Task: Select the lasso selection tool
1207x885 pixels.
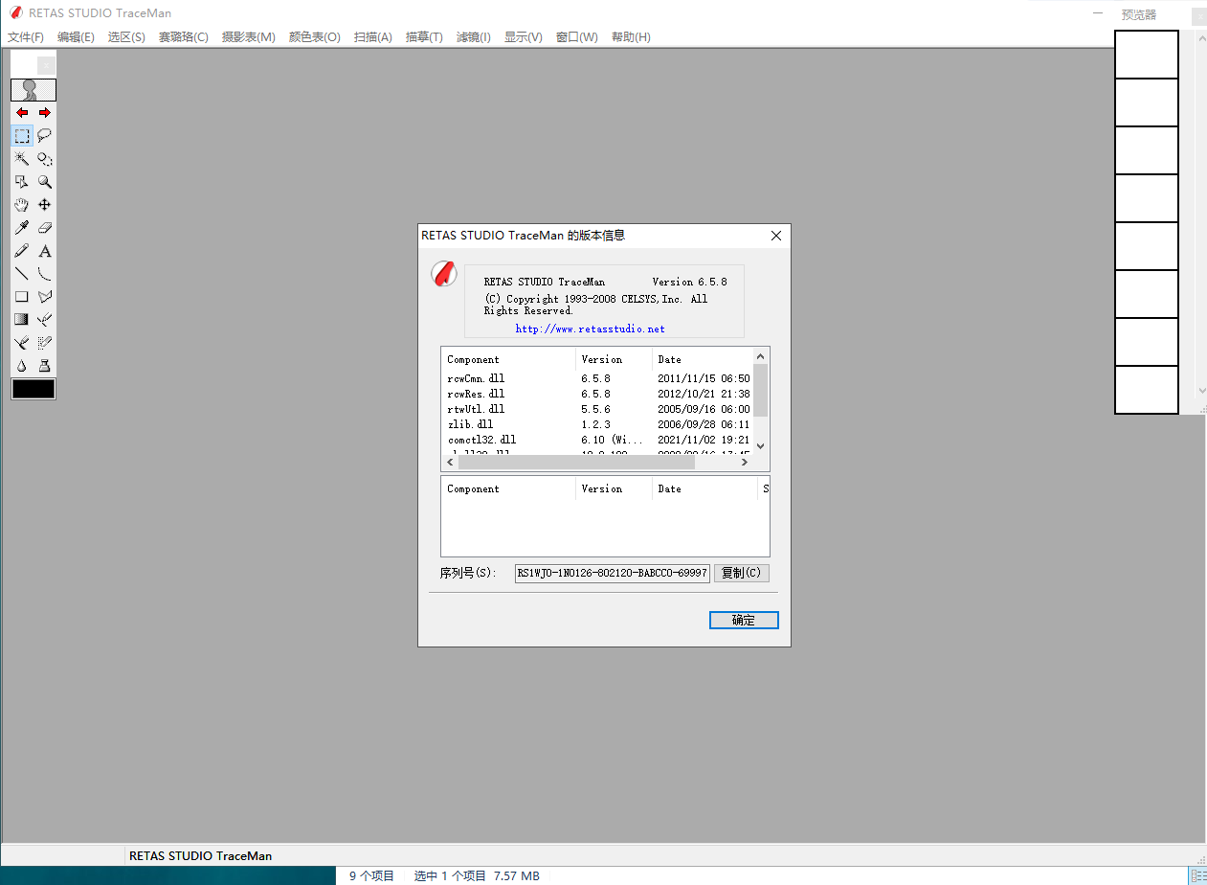Action: click(x=45, y=136)
